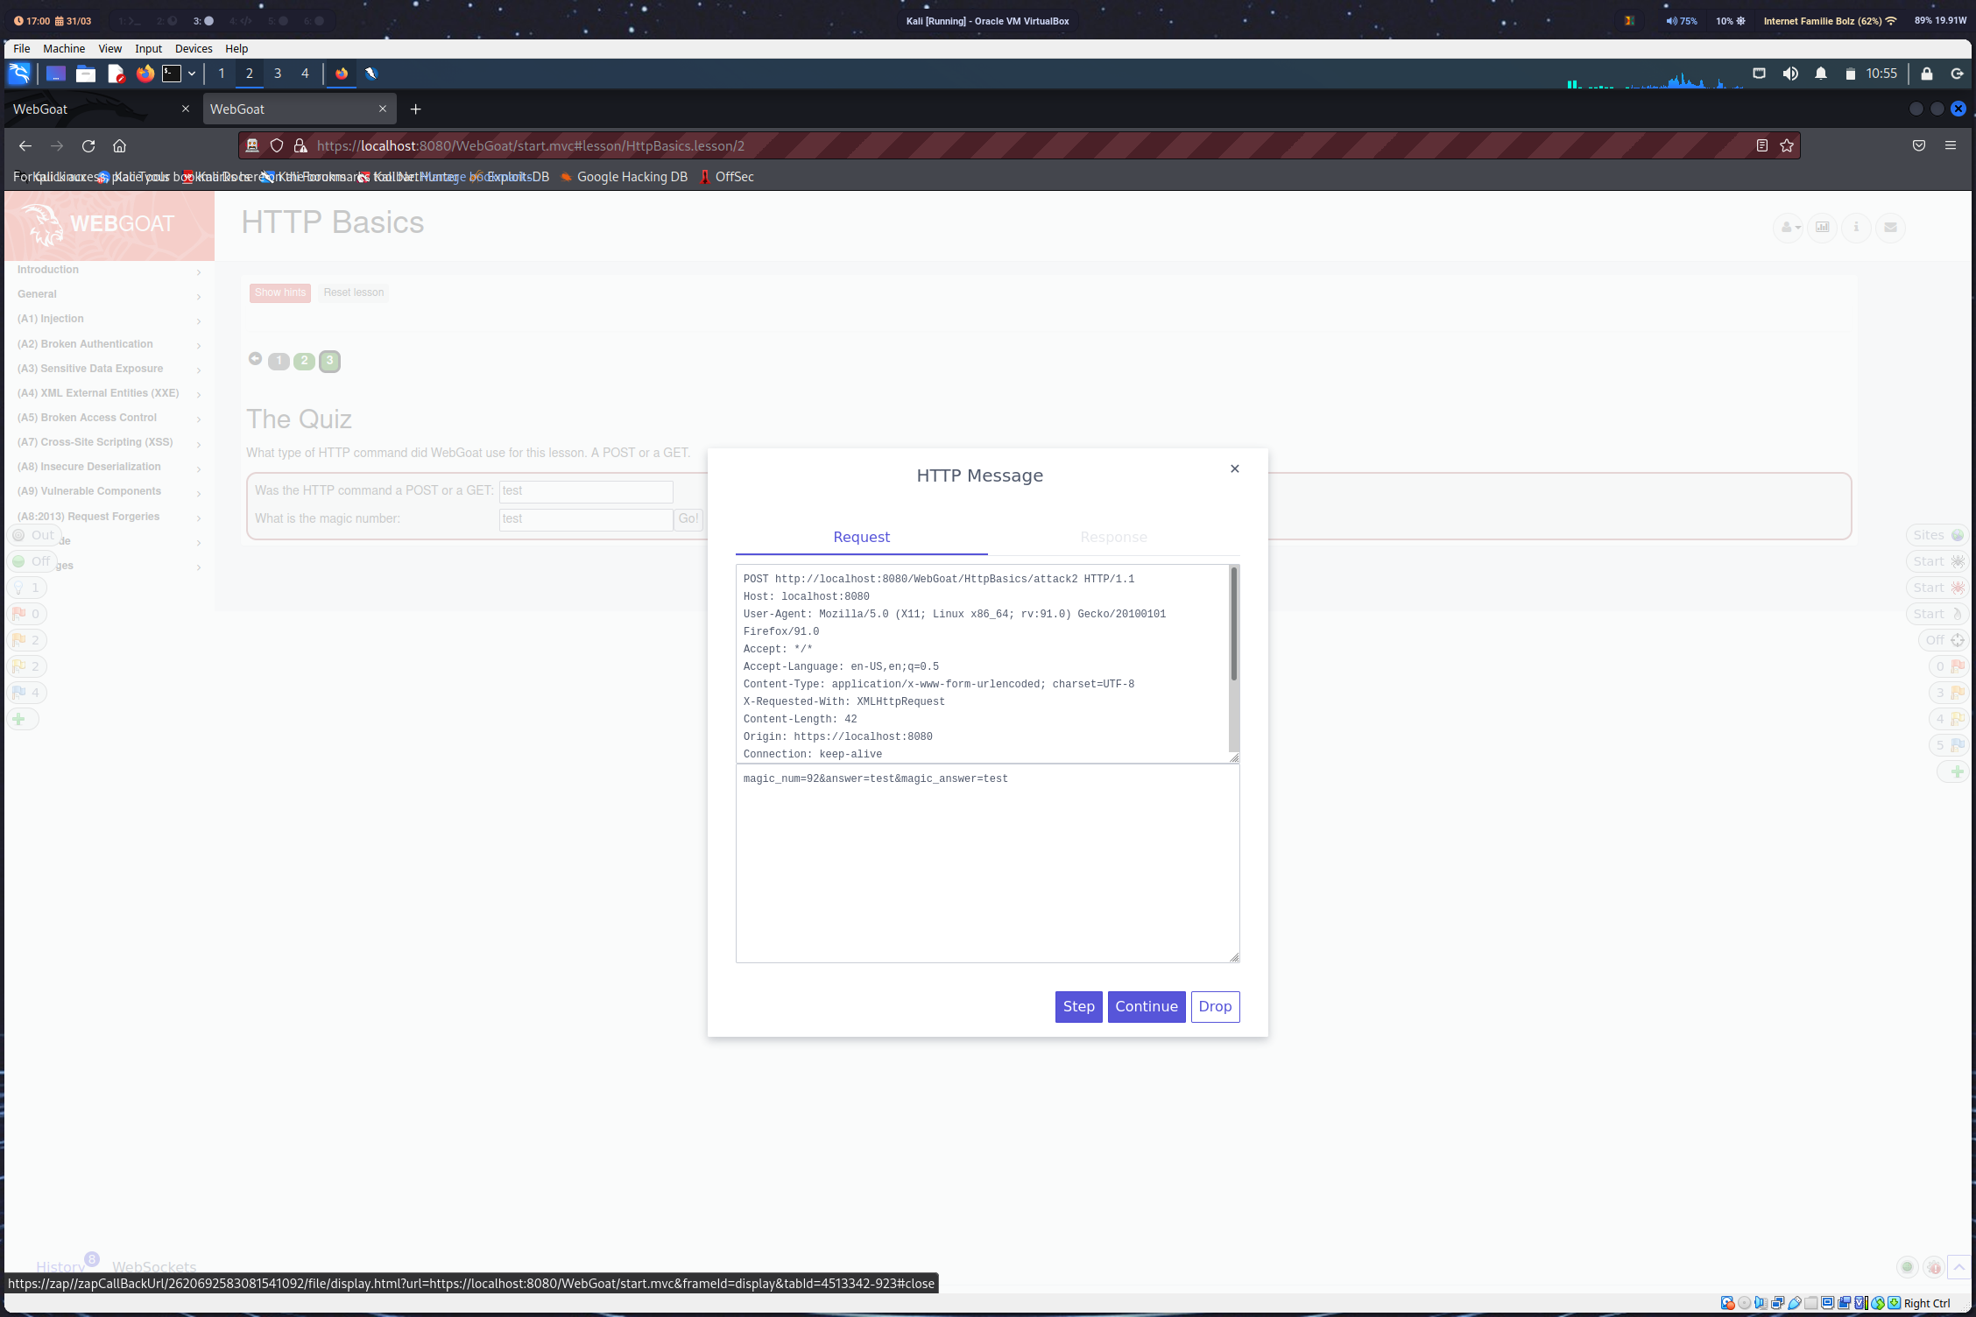The width and height of the screenshot is (1976, 1317).
Task: Click notification bell in Kali panel
Action: point(1821,74)
